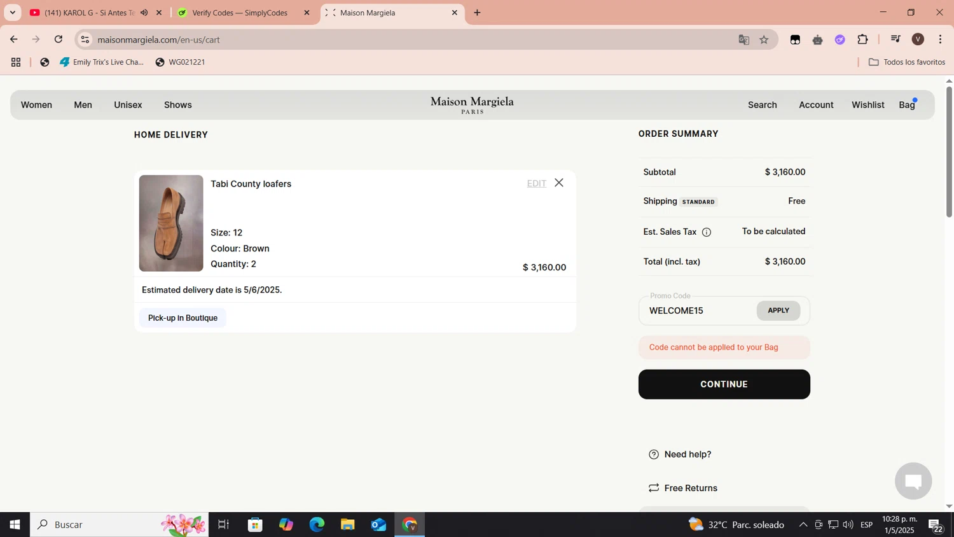Open the Wishlist
This screenshot has width=954, height=537.
click(868, 105)
